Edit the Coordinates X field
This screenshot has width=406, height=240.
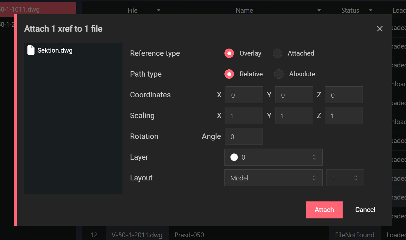pyautogui.click(x=244, y=95)
